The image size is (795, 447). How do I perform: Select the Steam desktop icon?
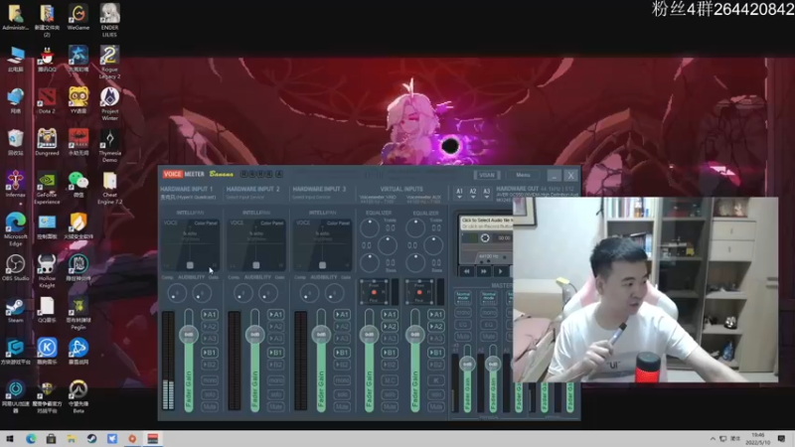(x=15, y=310)
